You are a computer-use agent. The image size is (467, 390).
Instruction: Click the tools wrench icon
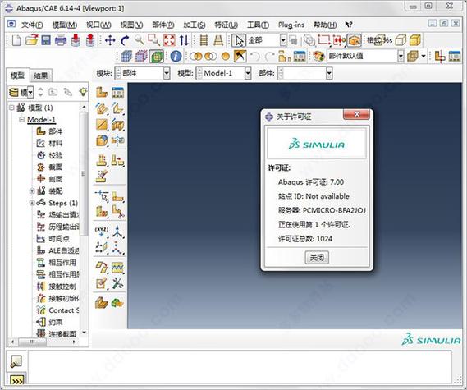(117, 283)
